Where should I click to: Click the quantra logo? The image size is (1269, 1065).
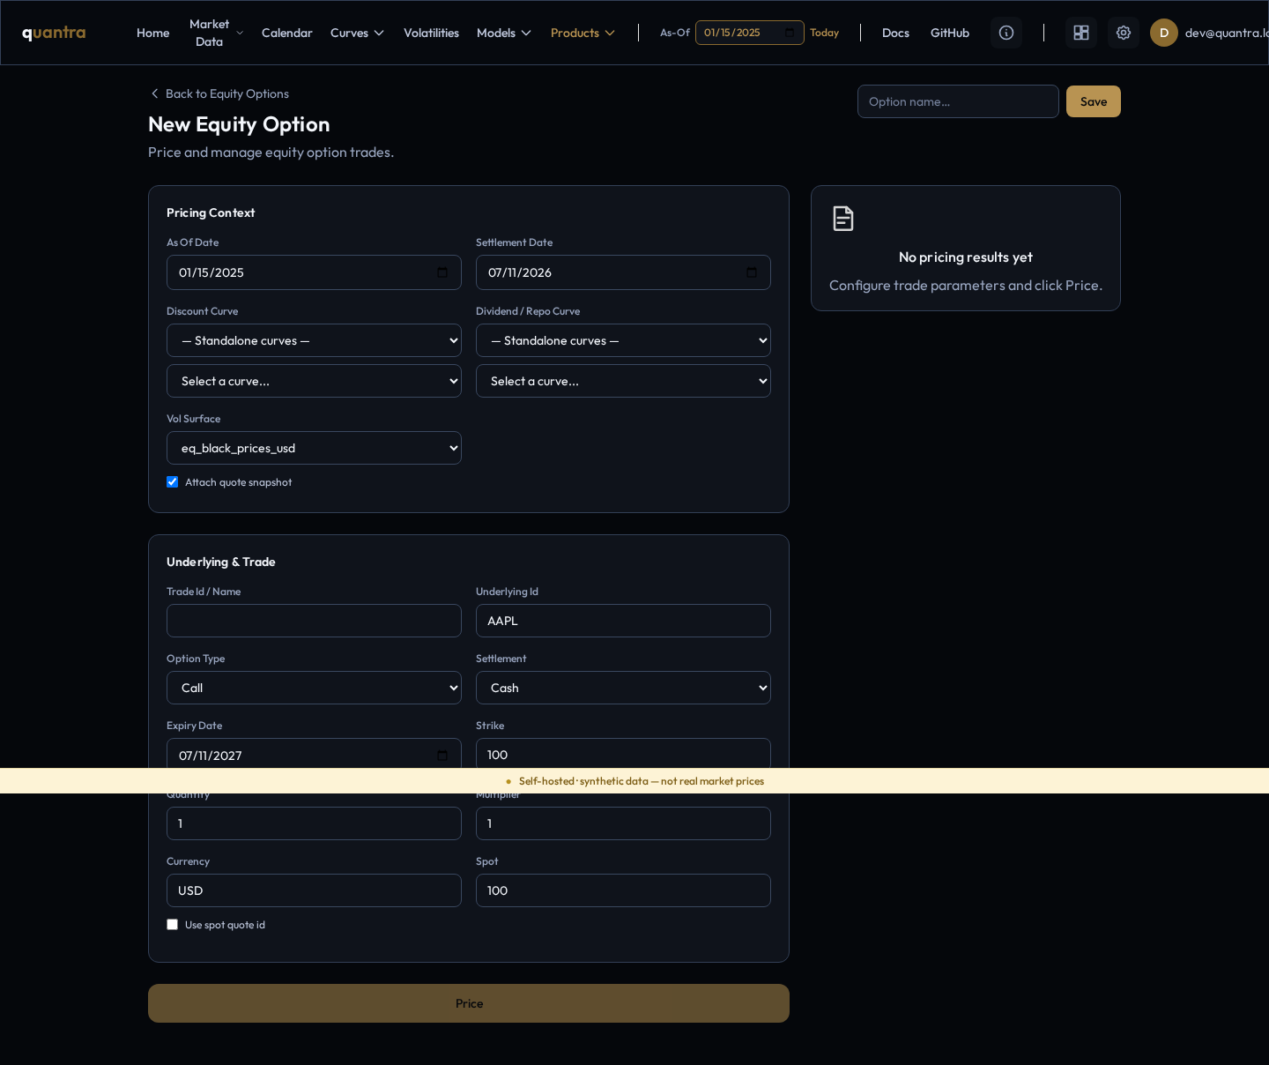click(x=54, y=33)
